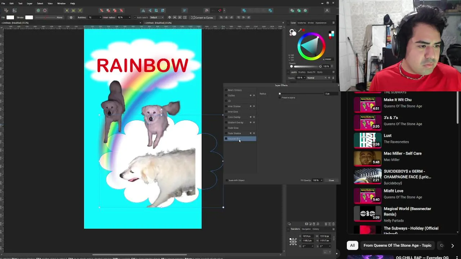This screenshot has width=461, height=259.
Task: Open the File menu
Action: click(x=3, y=3)
